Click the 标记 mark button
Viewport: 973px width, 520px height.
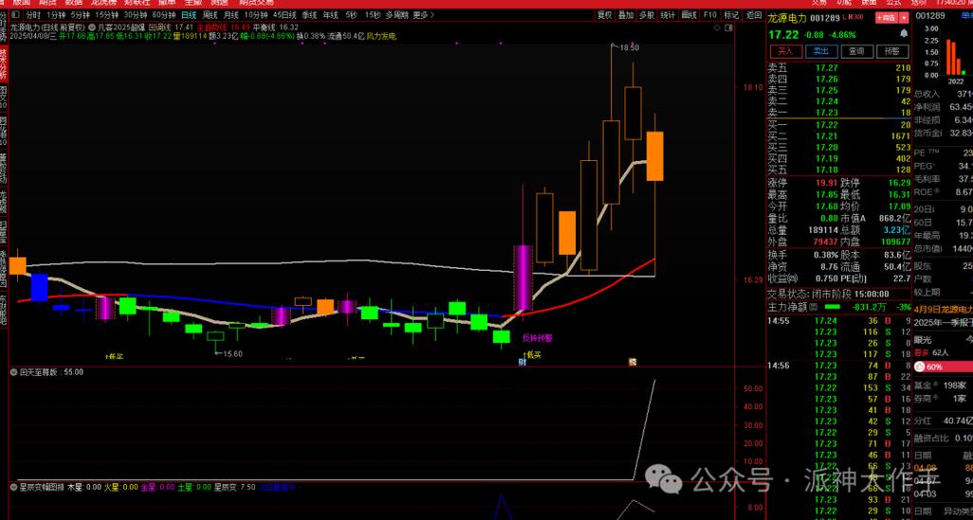(731, 15)
